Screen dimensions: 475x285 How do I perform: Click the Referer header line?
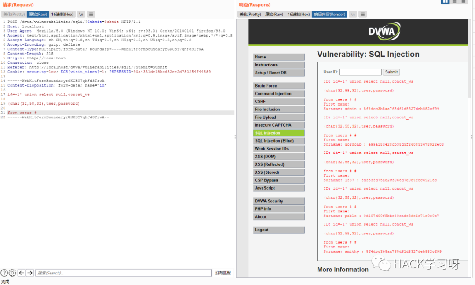[x=87, y=67]
